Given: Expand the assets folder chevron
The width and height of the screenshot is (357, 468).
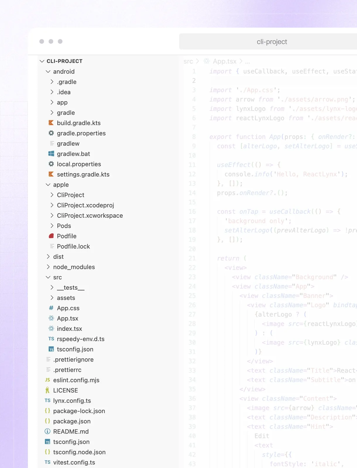Looking at the screenshot, I should [x=52, y=298].
